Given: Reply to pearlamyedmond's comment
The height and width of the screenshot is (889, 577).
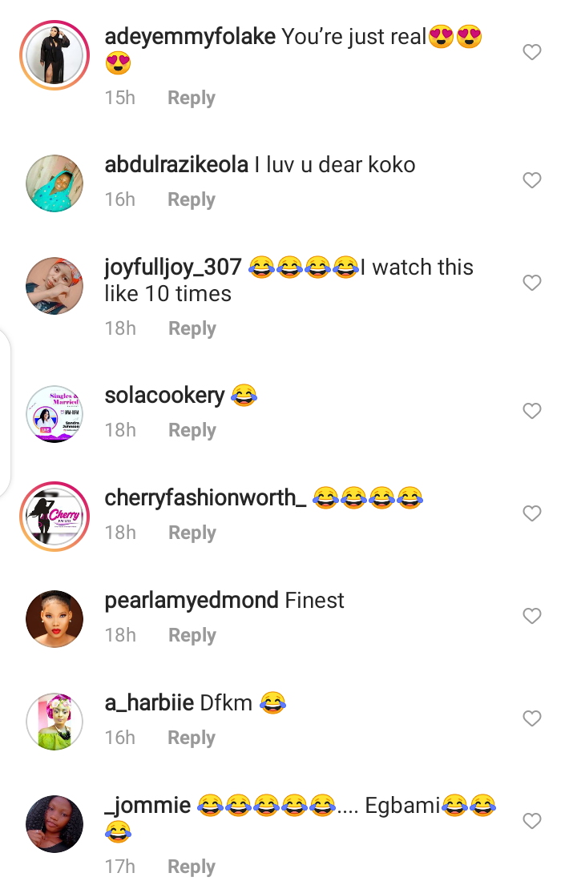Looking at the screenshot, I should (192, 635).
